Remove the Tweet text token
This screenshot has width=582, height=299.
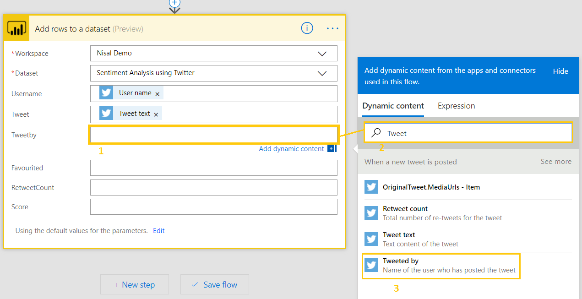pyautogui.click(x=156, y=114)
